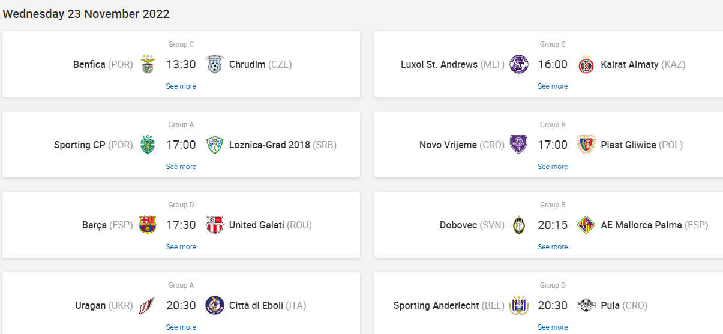
Task: Click the United Galati crest
Action: coord(214,225)
